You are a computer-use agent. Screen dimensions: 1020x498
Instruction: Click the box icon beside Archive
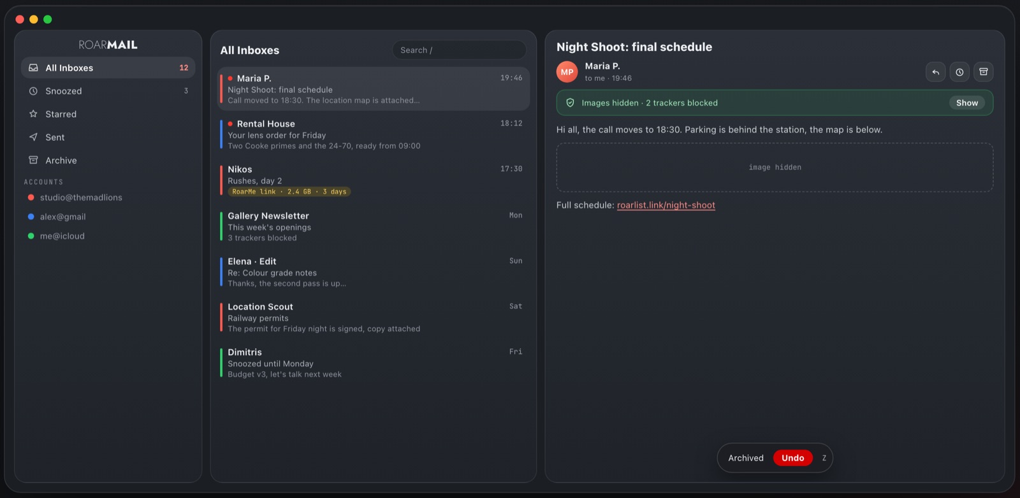coord(33,160)
